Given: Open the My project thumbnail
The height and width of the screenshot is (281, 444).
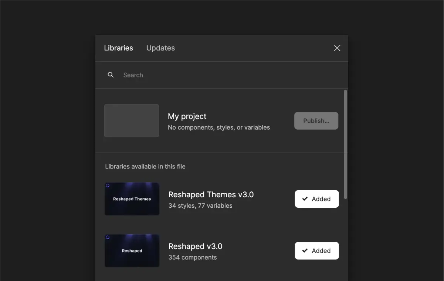Looking at the screenshot, I should [131, 121].
